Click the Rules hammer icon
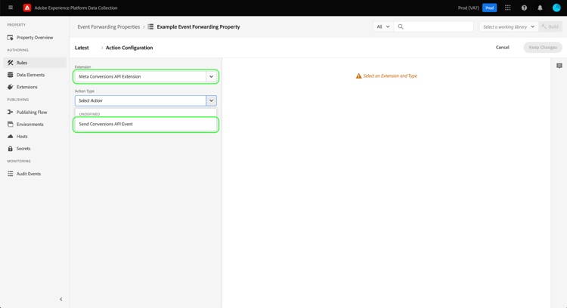Image resolution: width=567 pixels, height=308 pixels. [10, 63]
